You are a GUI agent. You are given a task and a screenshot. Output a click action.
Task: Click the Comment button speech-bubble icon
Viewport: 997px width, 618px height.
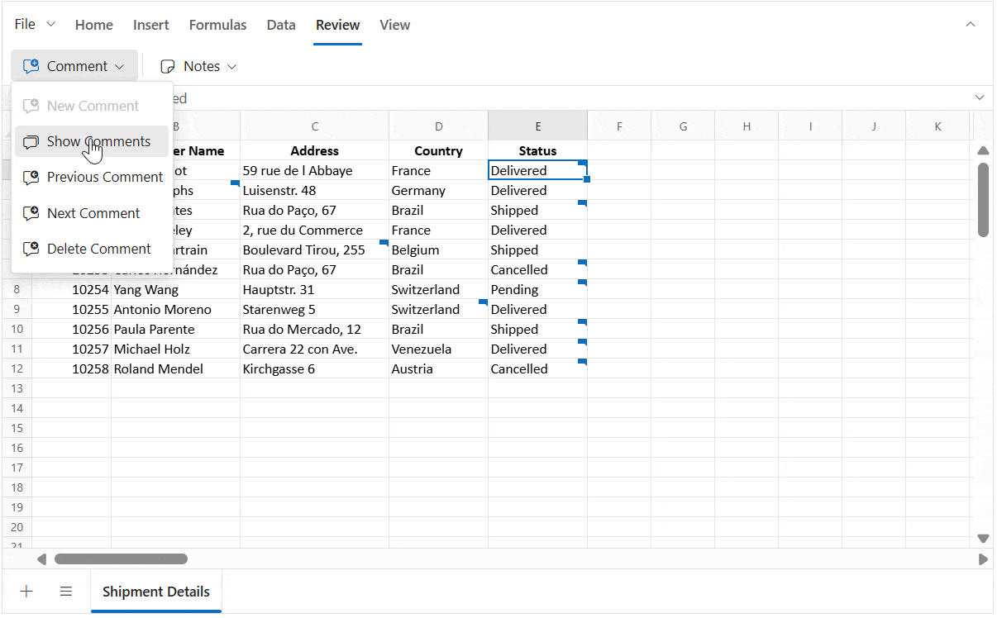[x=31, y=66]
